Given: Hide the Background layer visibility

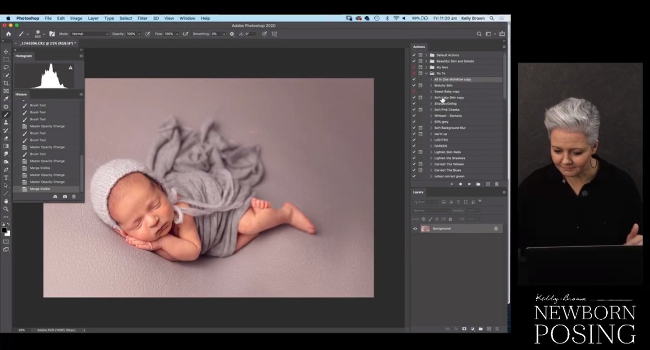Looking at the screenshot, I should click(x=415, y=228).
